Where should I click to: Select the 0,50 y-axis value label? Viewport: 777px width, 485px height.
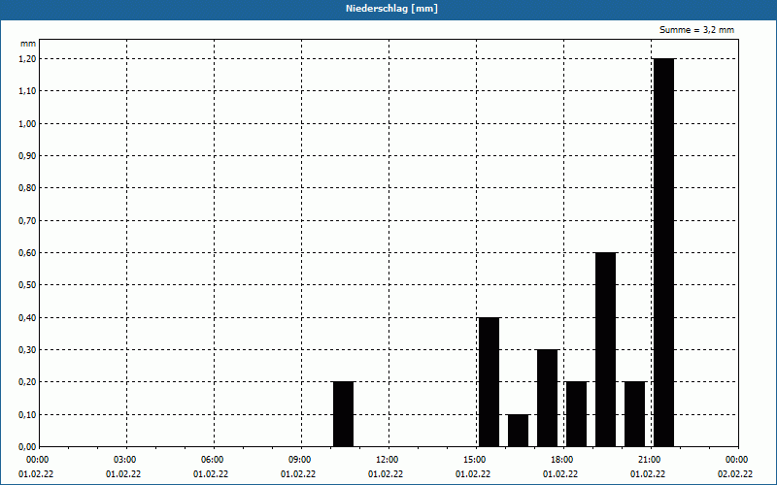click(x=26, y=285)
